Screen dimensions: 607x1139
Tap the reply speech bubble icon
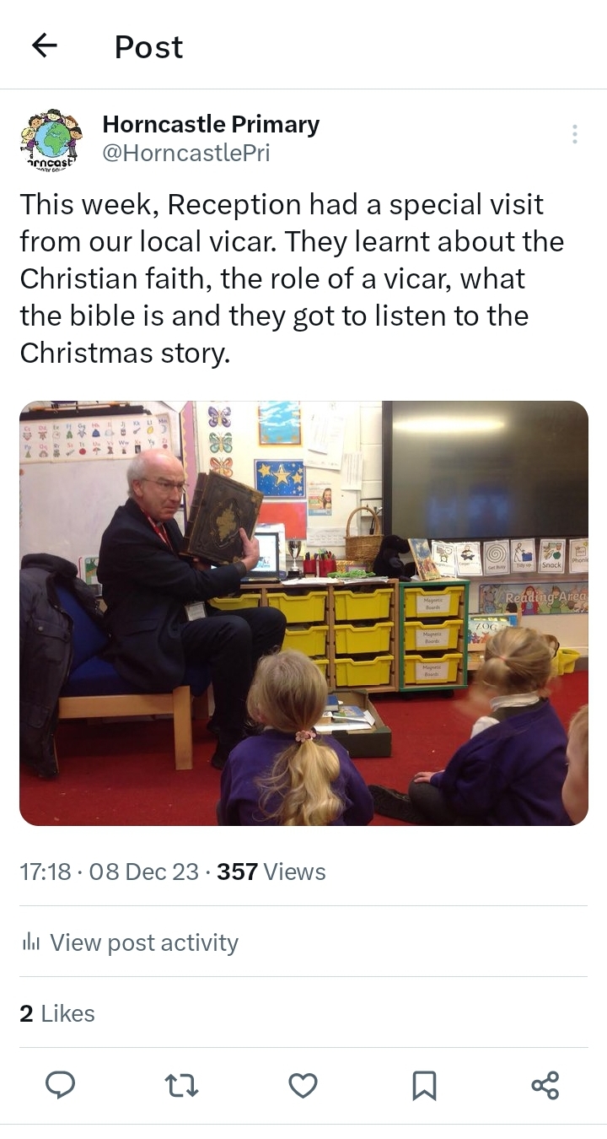click(x=60, y=1085)
